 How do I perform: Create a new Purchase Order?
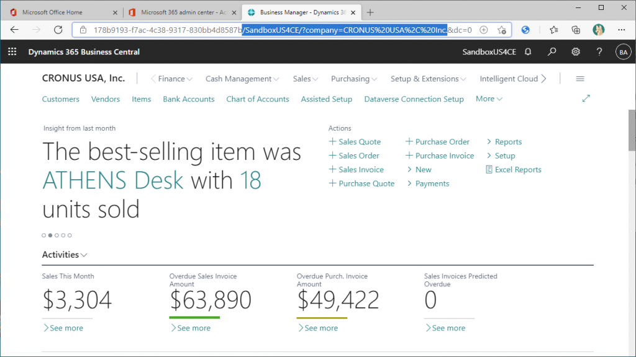point(438,142)
